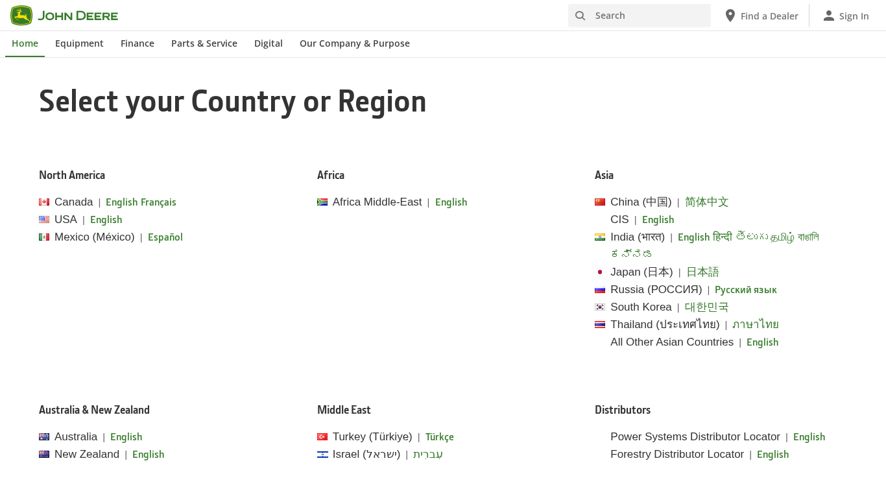Viewport: 886px width, 498px height.
Task: Choose 대한민국 for South Korea
Action: pyautogui.click(x=707, y=307)
